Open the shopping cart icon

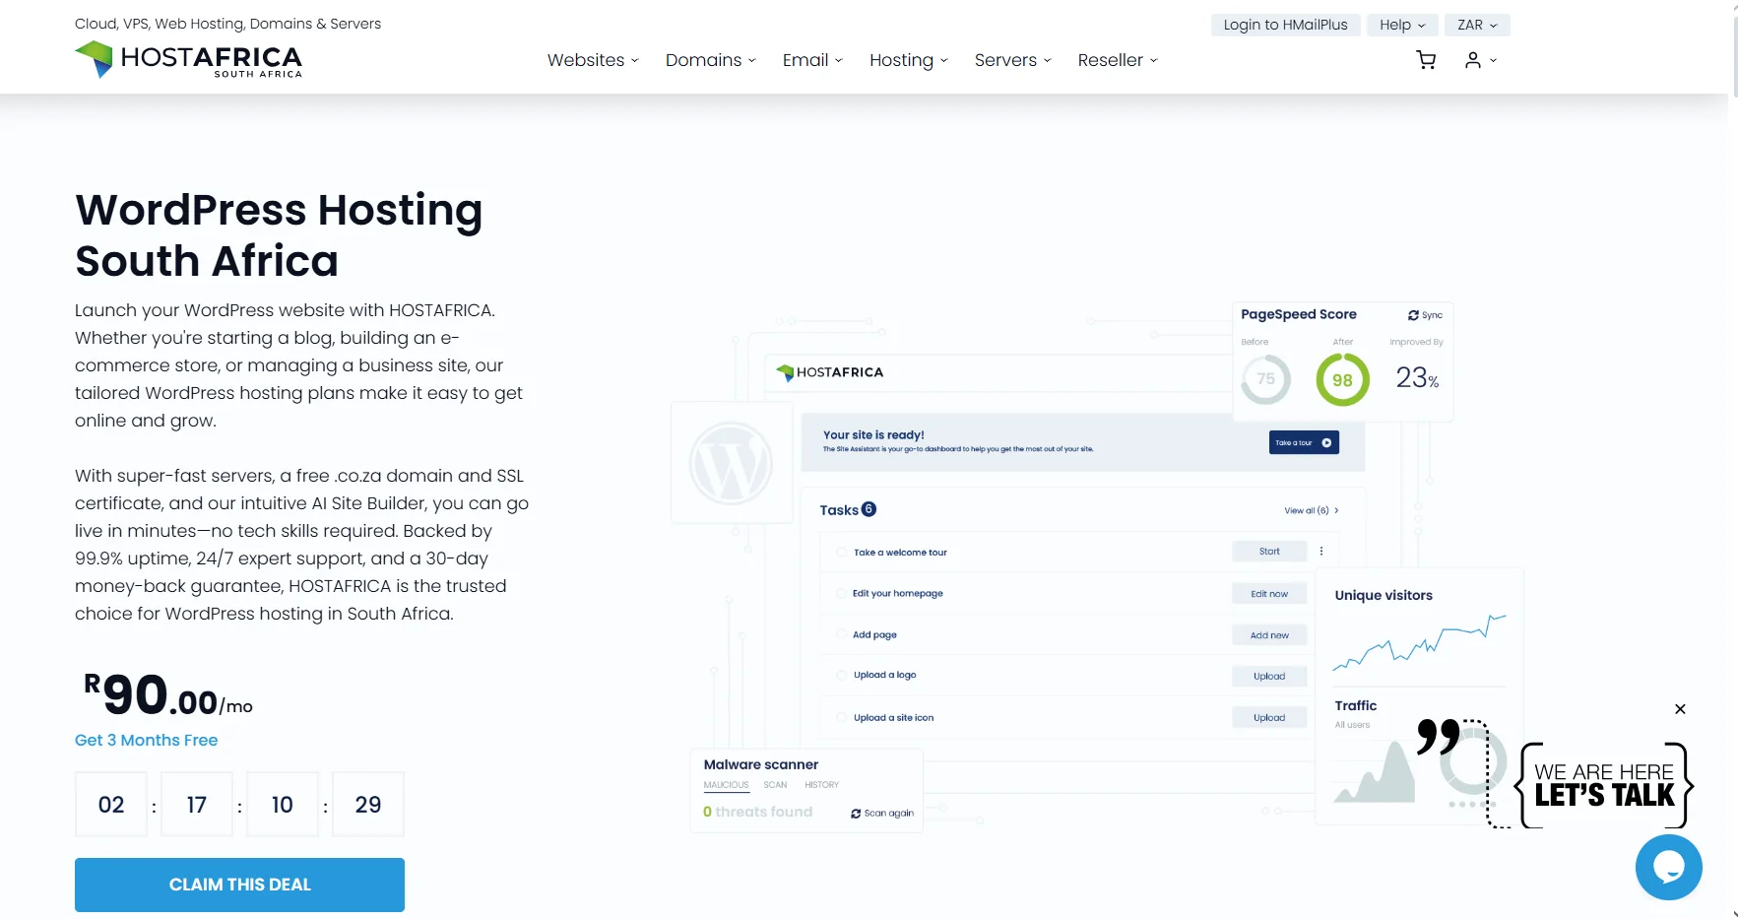click(x=1426, y=60)
